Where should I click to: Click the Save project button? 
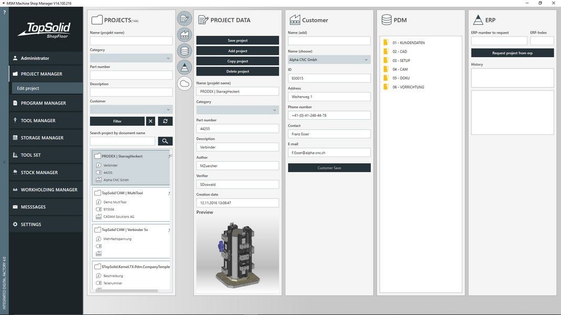(x=237, y=40)
